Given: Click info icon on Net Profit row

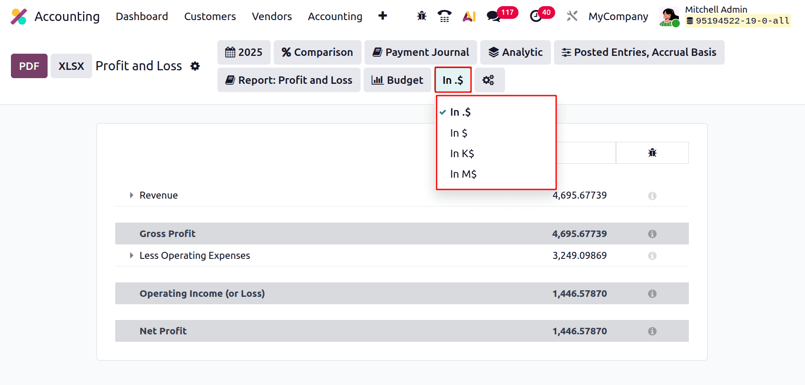Looking at the screenshot, I should click(652, 331).
